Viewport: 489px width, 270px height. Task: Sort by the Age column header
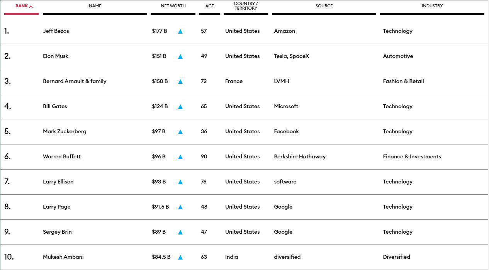209,6
